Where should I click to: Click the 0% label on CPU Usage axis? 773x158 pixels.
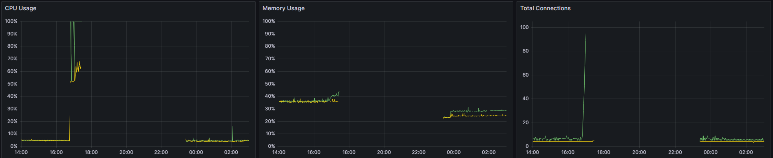tap(14, 146)
